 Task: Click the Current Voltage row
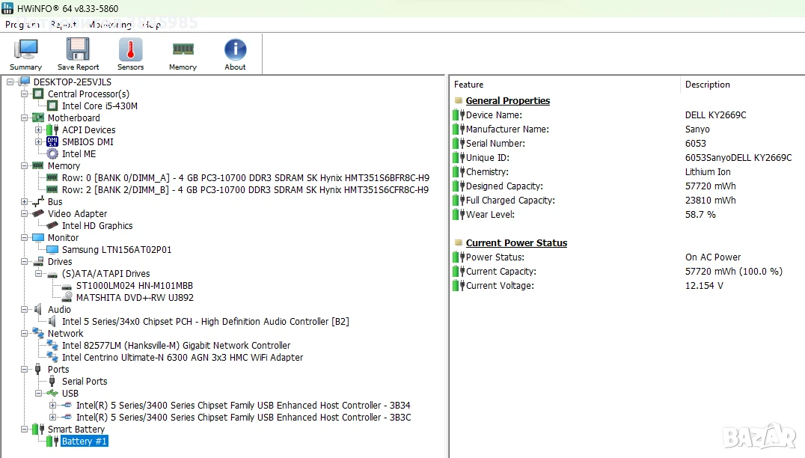click(628, 285)
